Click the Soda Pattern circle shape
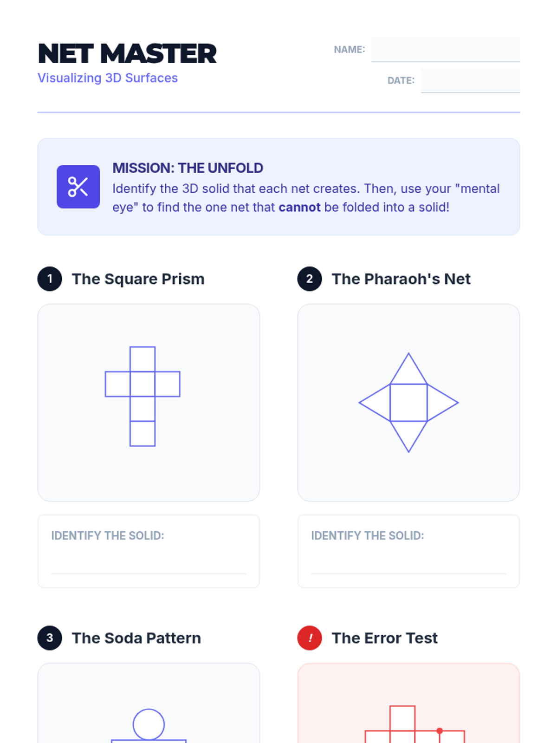The height and width of the screenshot is (743, 557). pos(149,724)
